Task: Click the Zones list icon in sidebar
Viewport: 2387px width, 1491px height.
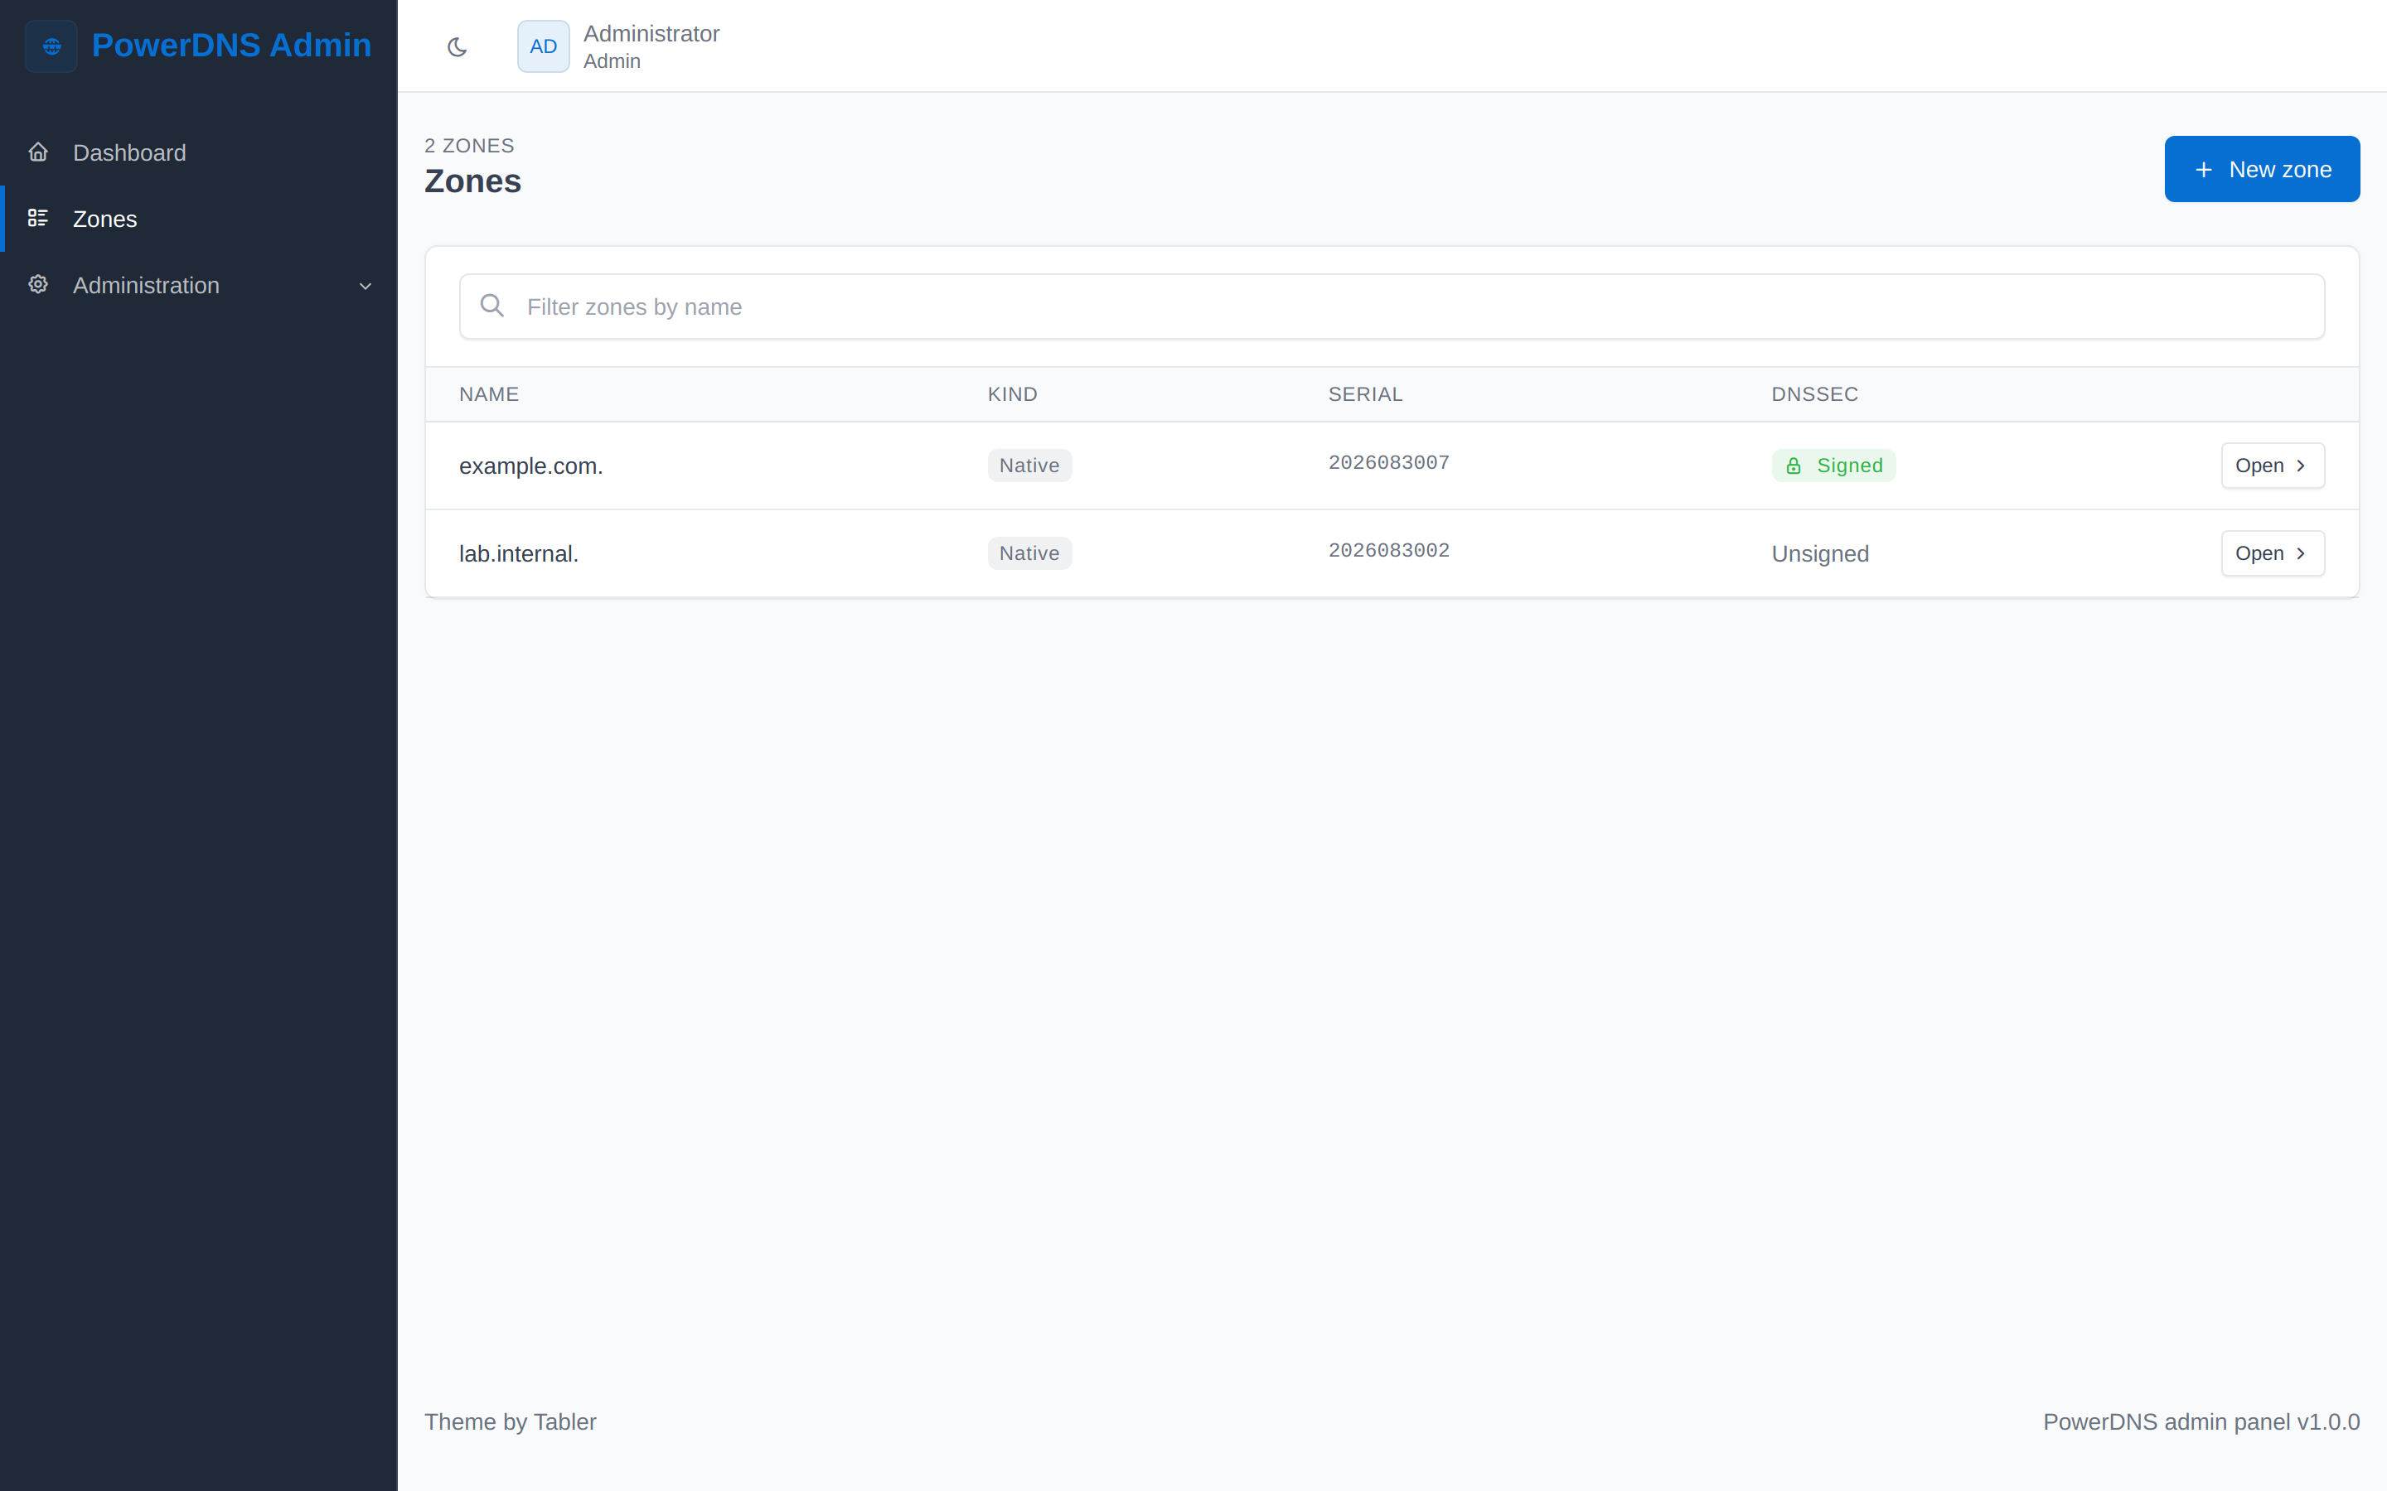Action: pyautogui.click(x=38, y=218)
